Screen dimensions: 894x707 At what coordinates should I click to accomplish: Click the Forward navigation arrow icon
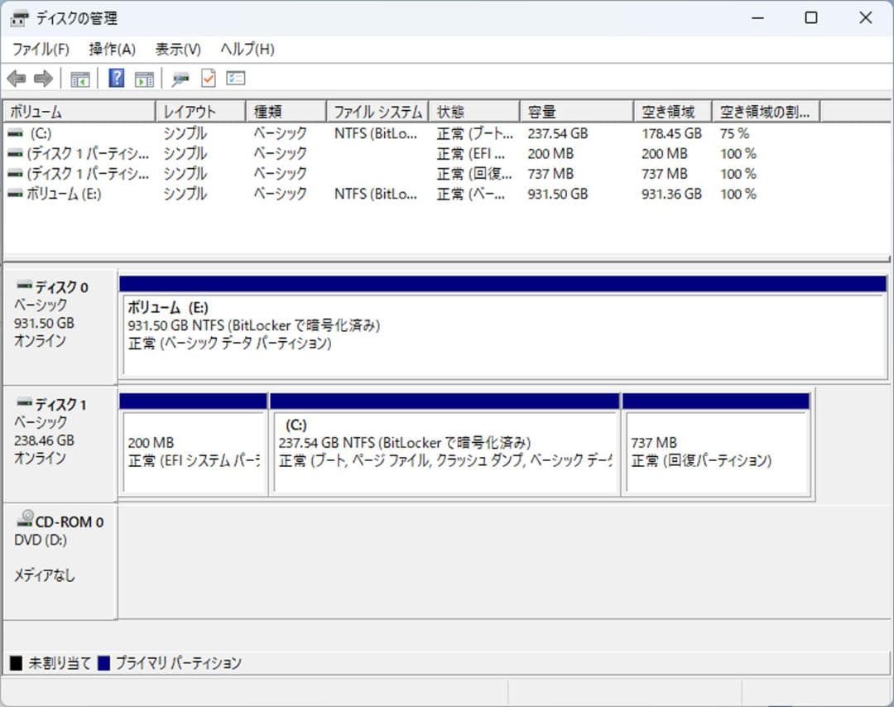tap(43, 78)
